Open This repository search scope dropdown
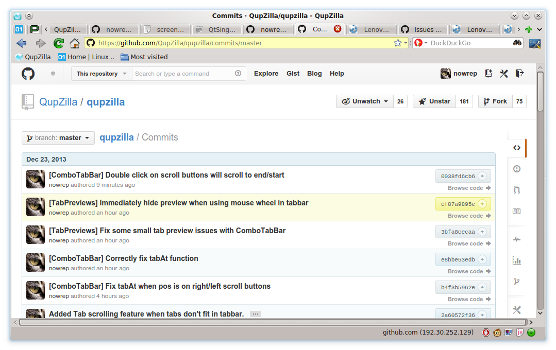This screenshot has height=350, width=556. coord(102,74)
